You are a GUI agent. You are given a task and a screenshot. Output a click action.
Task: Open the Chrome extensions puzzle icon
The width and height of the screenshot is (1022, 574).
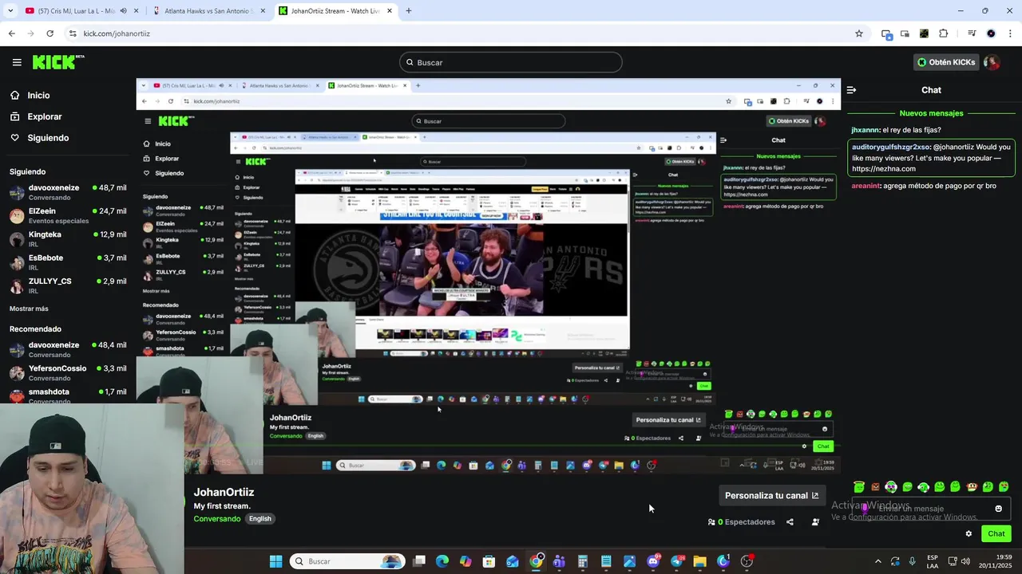click(943, 33)
